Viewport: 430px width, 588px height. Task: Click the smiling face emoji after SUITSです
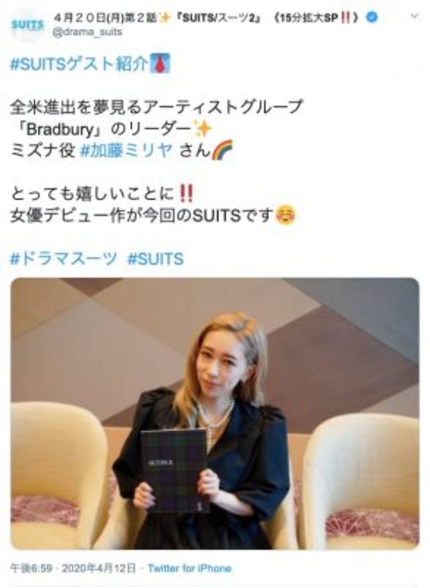pyautogui.click(x=286, y=216)
